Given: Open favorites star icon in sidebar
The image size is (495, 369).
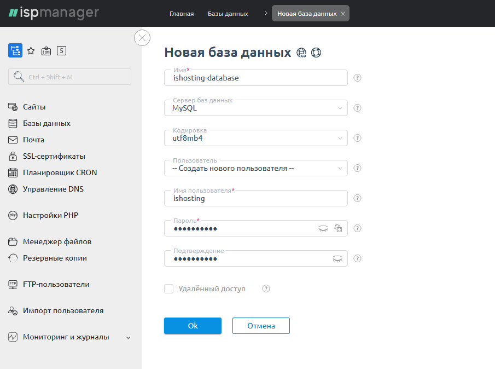Looking at the screenshot, I should pos(31,51).
